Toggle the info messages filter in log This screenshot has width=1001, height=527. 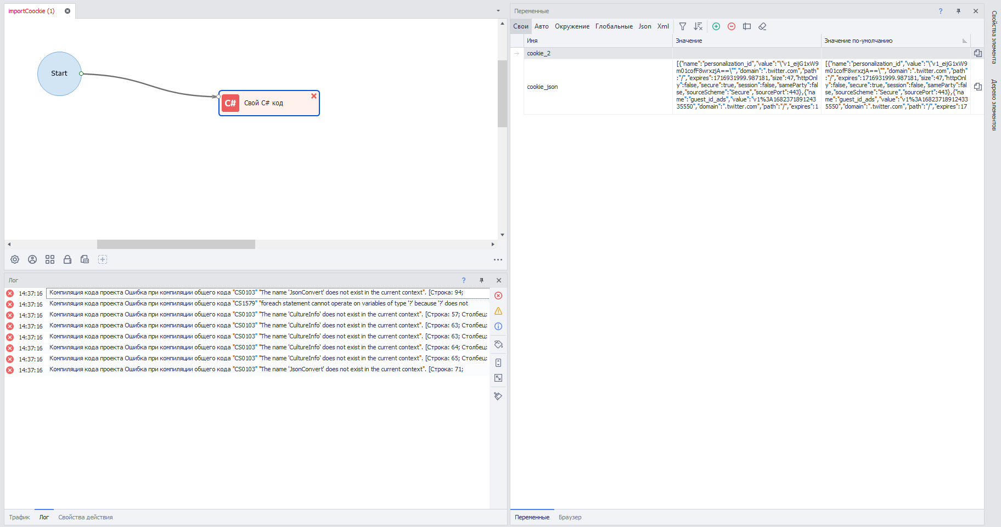click(x=498, y=326)
